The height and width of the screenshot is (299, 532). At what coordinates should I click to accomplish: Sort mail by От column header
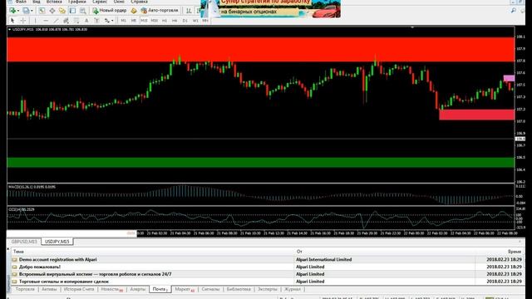tap(385, 252)
